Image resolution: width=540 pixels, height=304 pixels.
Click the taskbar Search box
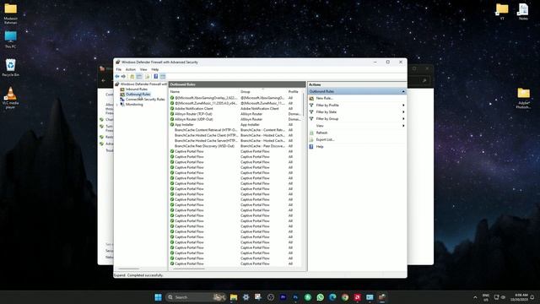(x=195, y=297)
